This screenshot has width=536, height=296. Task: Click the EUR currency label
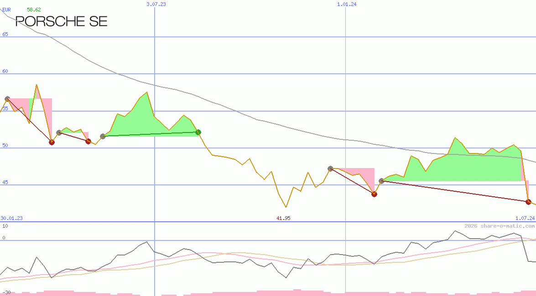click(x=6, y=9)
